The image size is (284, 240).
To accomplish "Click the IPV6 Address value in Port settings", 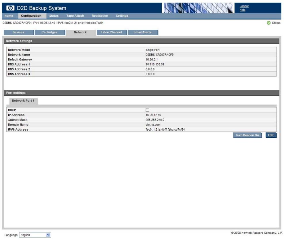I will 165,130.
